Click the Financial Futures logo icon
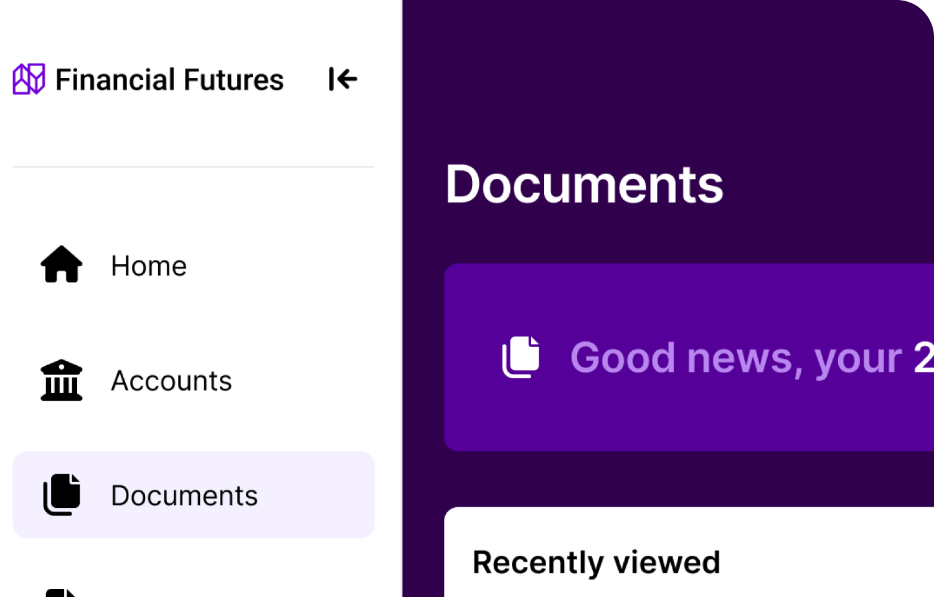 pyautogui.click(x=29, y=79)
